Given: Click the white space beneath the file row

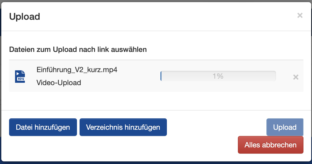Looking at the screenshot, I should coord(155,101).
